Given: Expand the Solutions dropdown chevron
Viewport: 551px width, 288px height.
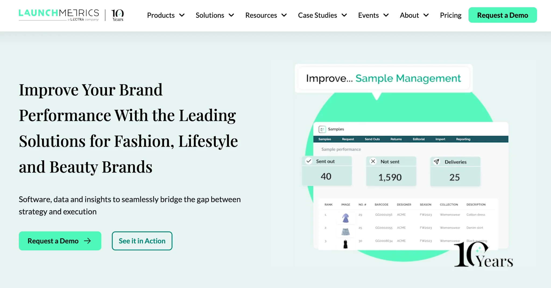Looking at the screenshot, I should tap(231, 15).
